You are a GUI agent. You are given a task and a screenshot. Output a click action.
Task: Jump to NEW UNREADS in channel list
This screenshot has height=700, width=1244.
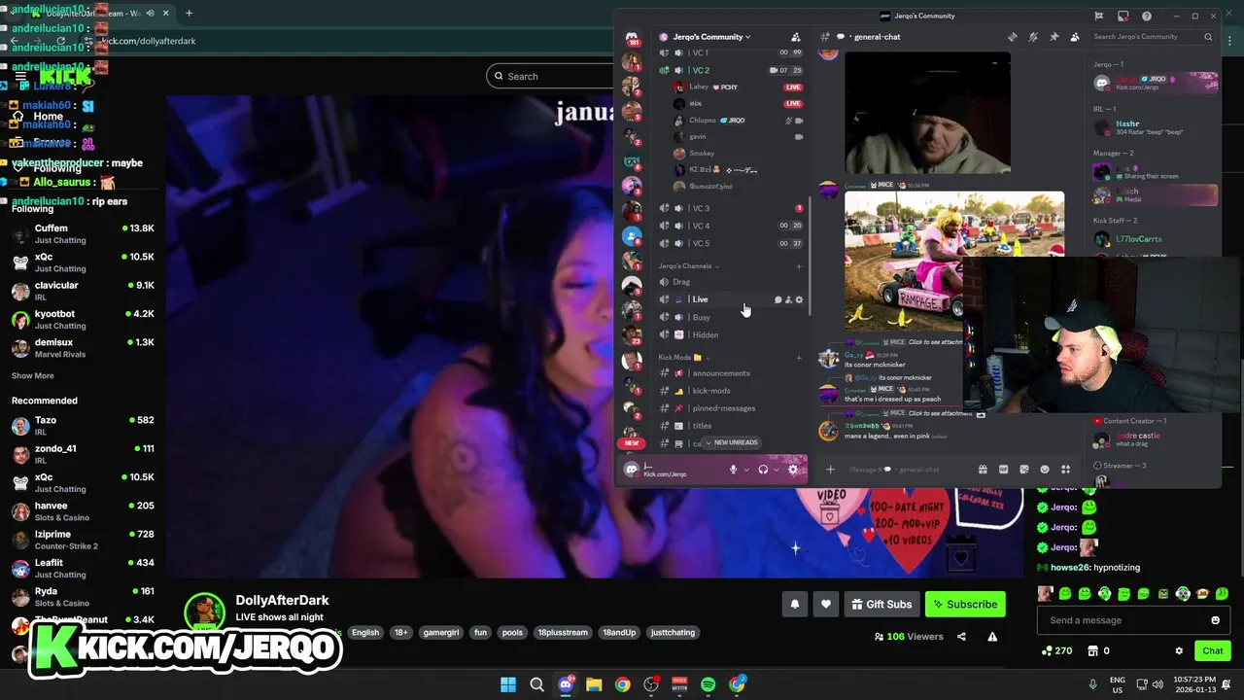(x=732, y=442)
